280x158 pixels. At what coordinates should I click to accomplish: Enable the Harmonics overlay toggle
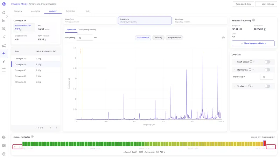point(267,70)
